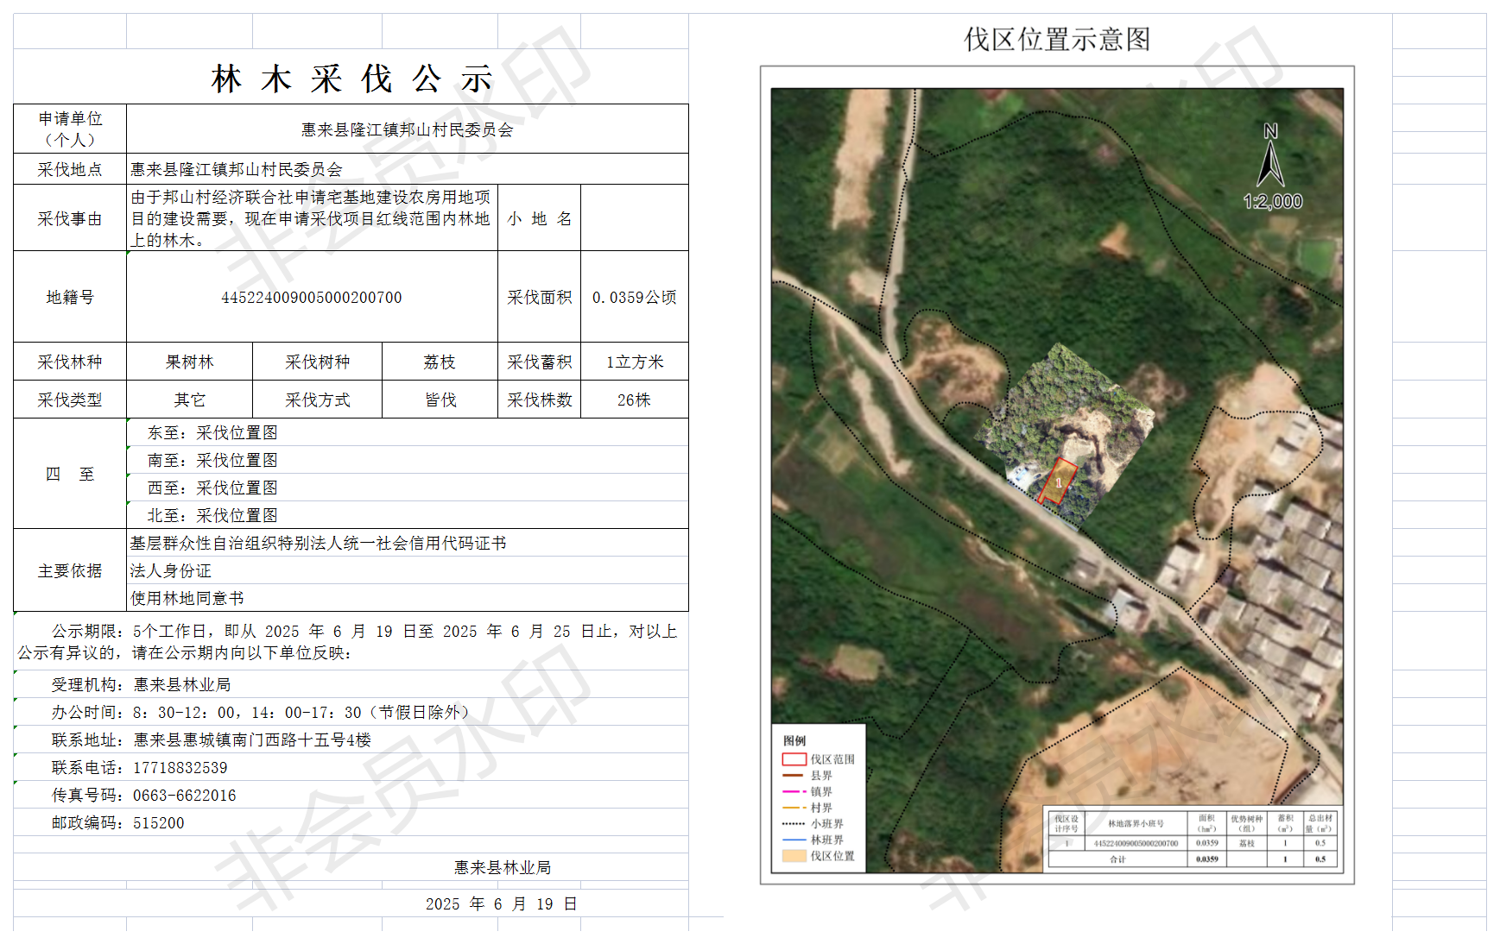The image size is (1500, 944).
Task: Click the 小地名 label cell
Action: tap(539, 218)
